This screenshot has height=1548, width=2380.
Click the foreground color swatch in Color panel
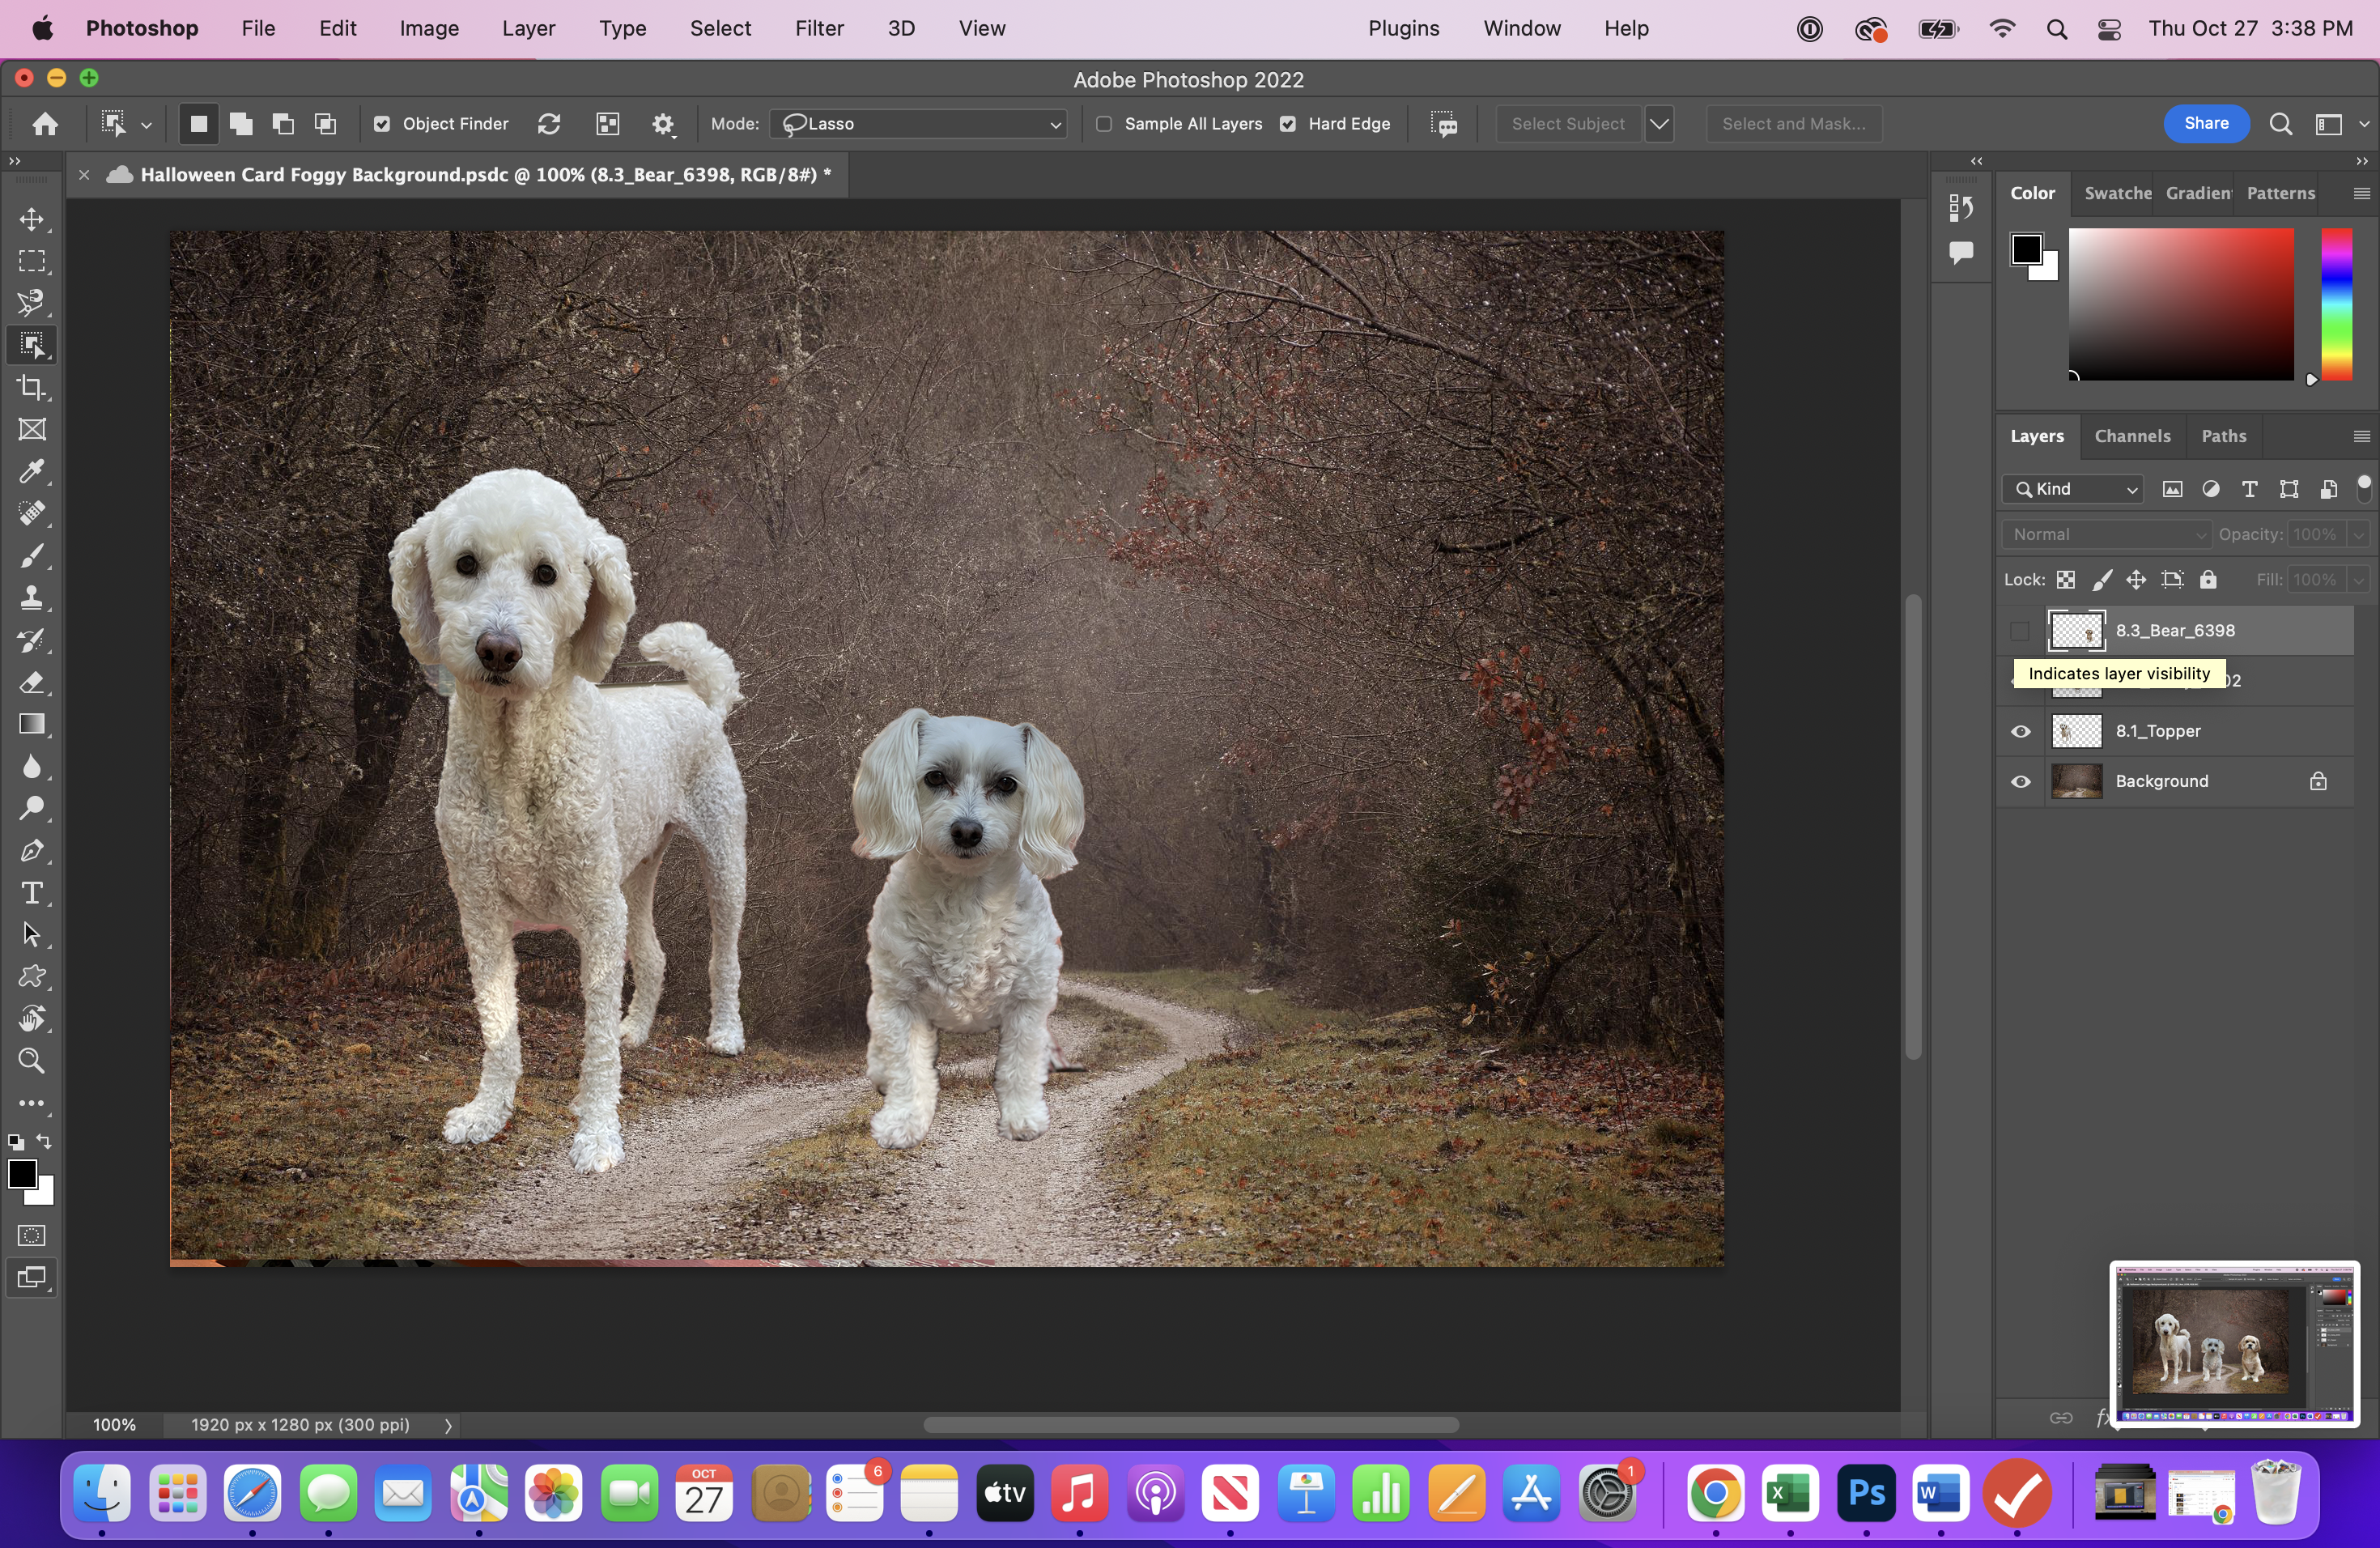[2026, 248]
